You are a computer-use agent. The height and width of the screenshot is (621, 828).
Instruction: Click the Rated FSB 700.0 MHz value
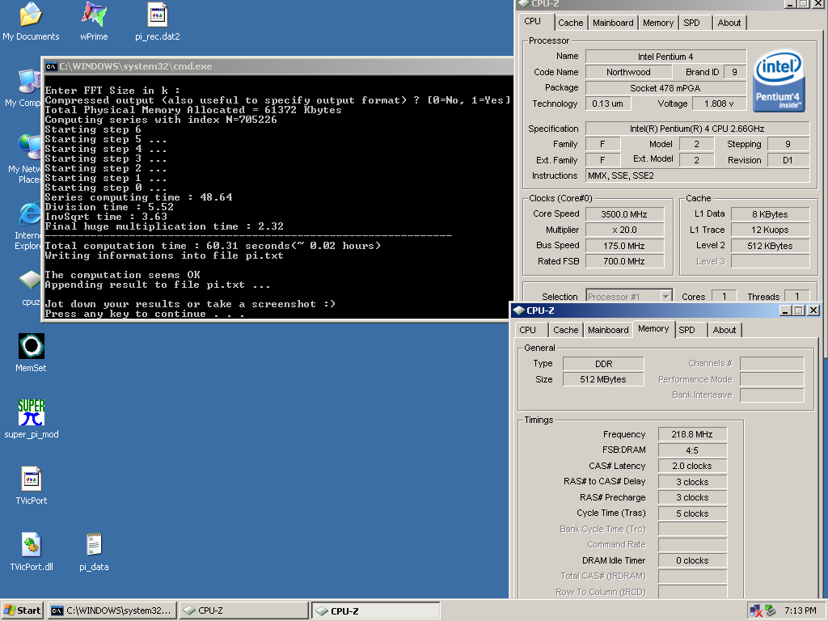[x=624, y=261]
